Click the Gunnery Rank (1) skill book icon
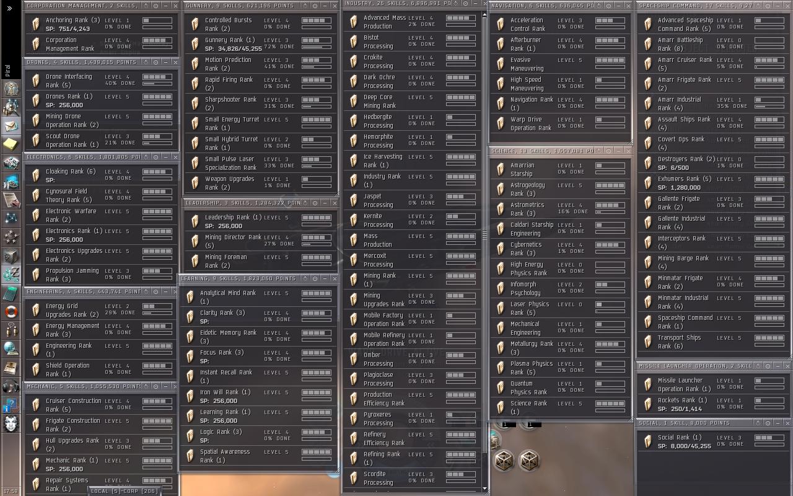 (195, 44)
